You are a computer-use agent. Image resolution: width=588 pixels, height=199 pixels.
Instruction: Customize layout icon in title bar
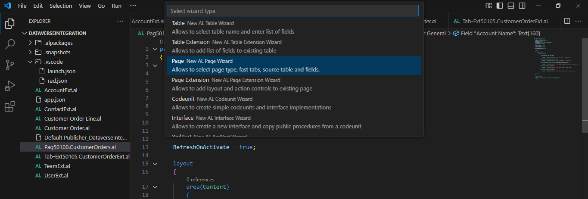(488, 6)
